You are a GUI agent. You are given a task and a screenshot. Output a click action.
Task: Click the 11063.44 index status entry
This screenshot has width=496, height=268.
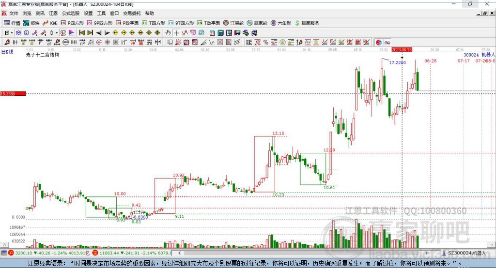132,253
